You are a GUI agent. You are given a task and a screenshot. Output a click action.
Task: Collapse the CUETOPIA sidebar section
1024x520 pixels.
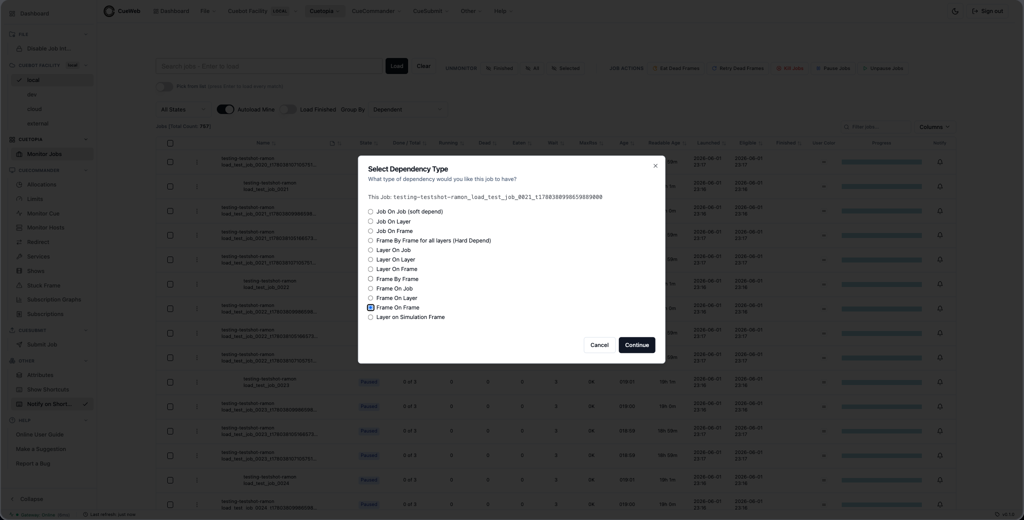click(x=86, y=139)
